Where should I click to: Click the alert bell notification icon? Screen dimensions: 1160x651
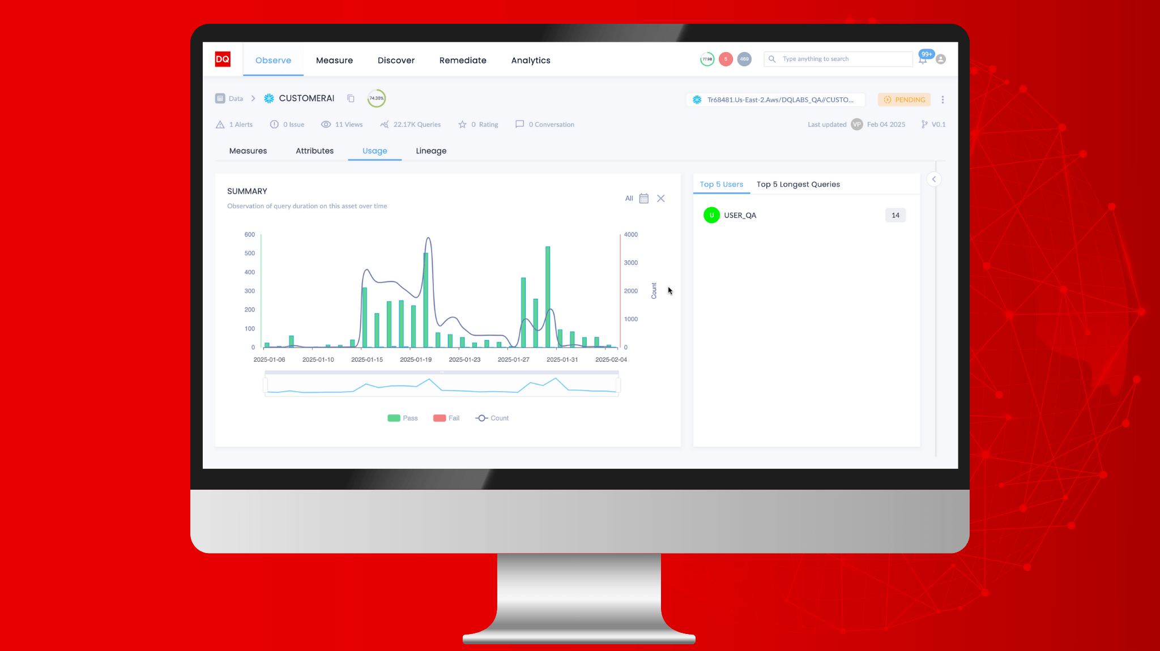pyautogui.click(x=923, y=59)
